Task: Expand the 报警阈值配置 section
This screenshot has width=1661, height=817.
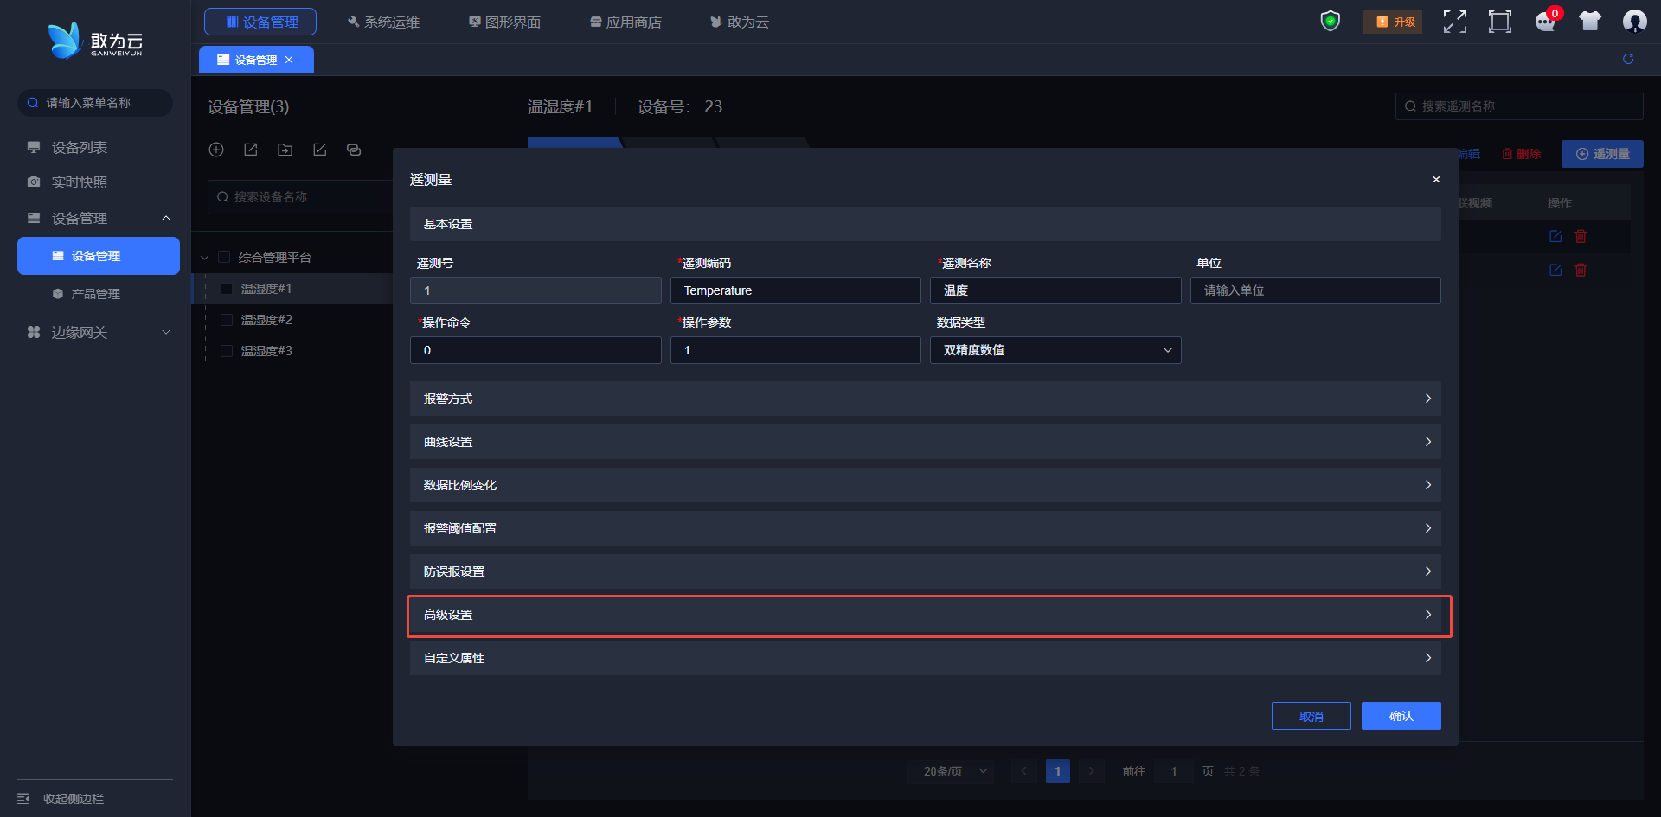Action: tap(926, 528)
